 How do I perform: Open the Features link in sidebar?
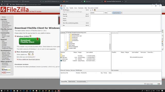[5, 21]
